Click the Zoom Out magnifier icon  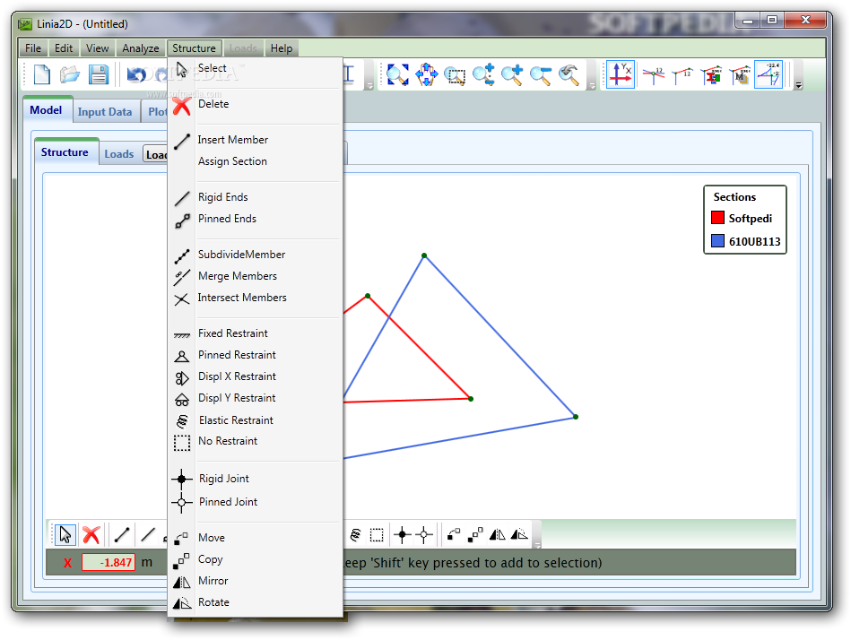coord(541,75)
